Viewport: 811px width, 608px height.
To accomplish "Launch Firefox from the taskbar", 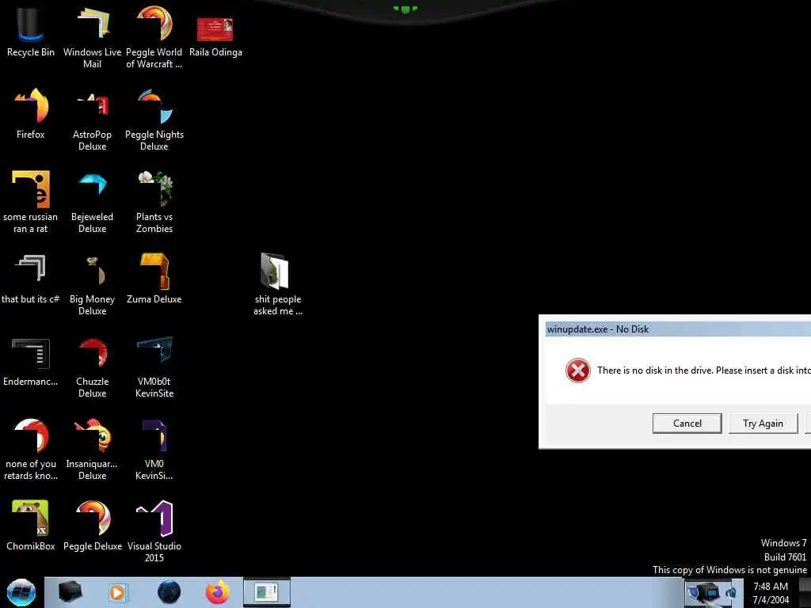I will point(218,592).
